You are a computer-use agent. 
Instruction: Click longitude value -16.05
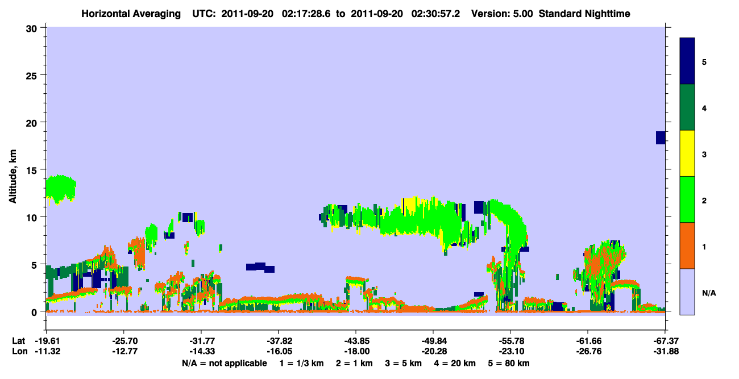click(x=278, y=351)
